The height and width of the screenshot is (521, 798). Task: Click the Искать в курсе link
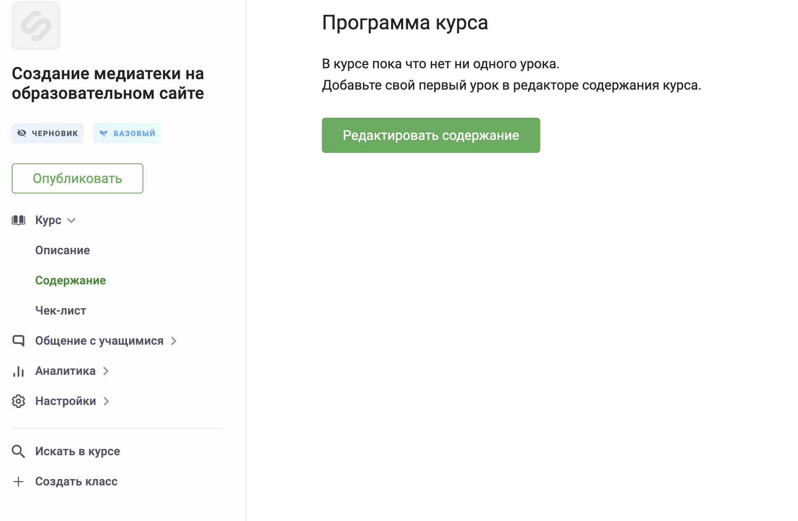(78, 451)
